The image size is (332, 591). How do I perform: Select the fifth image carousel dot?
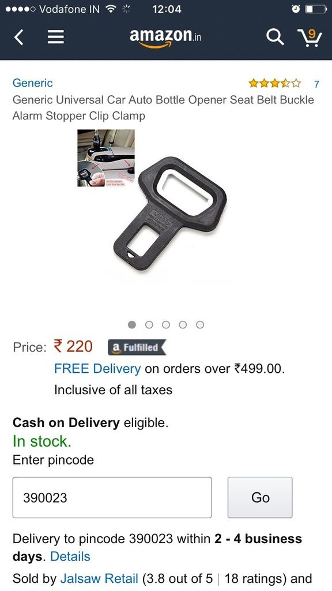point(200,324)
